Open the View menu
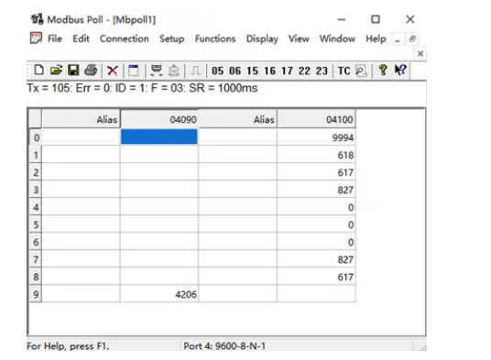The width and height of the screenshot is (491, 360). (x=299, y=38)
